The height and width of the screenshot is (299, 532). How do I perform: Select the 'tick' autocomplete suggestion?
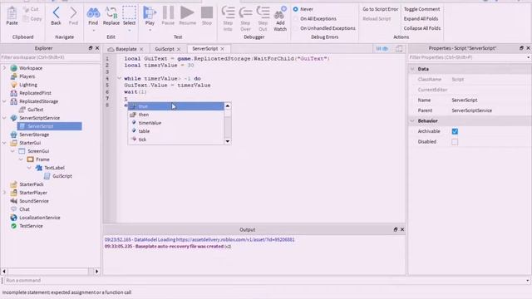(175, 140)
